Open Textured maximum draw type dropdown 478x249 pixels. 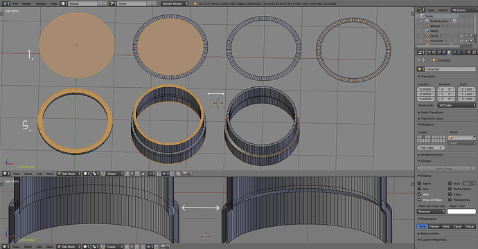tap(431, 211)
